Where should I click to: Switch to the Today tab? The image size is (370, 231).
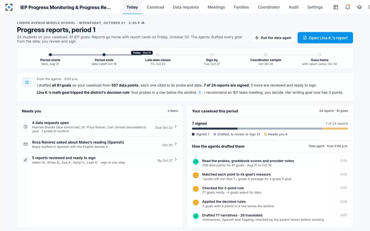coord(132,7)
